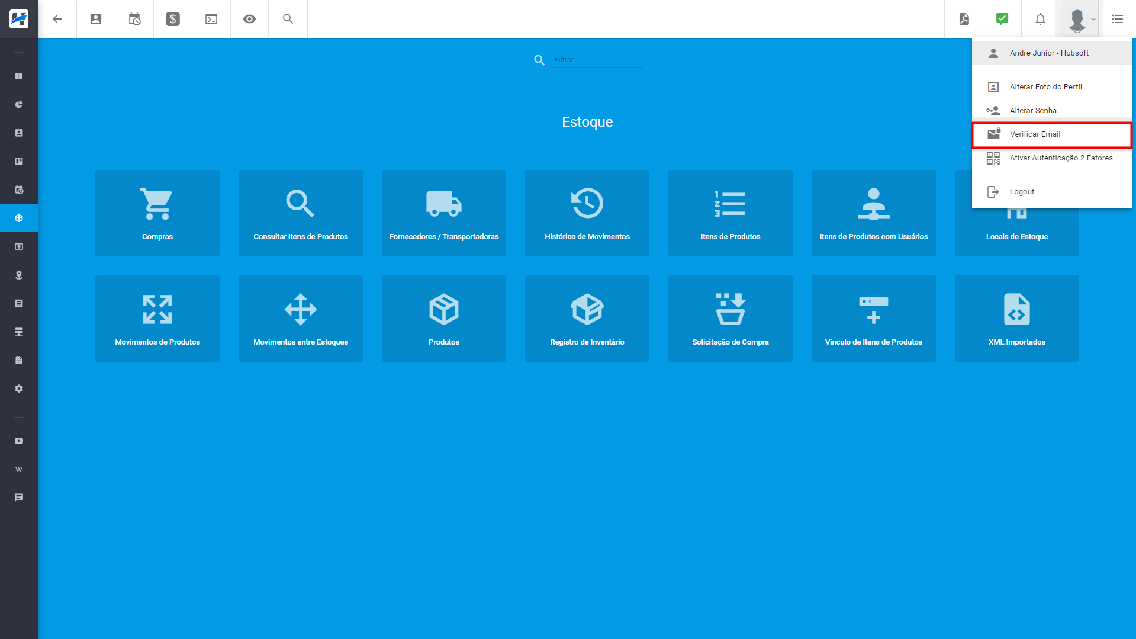Choose Alterar Senha option

pyautogui.click(x=1052, y=111)
